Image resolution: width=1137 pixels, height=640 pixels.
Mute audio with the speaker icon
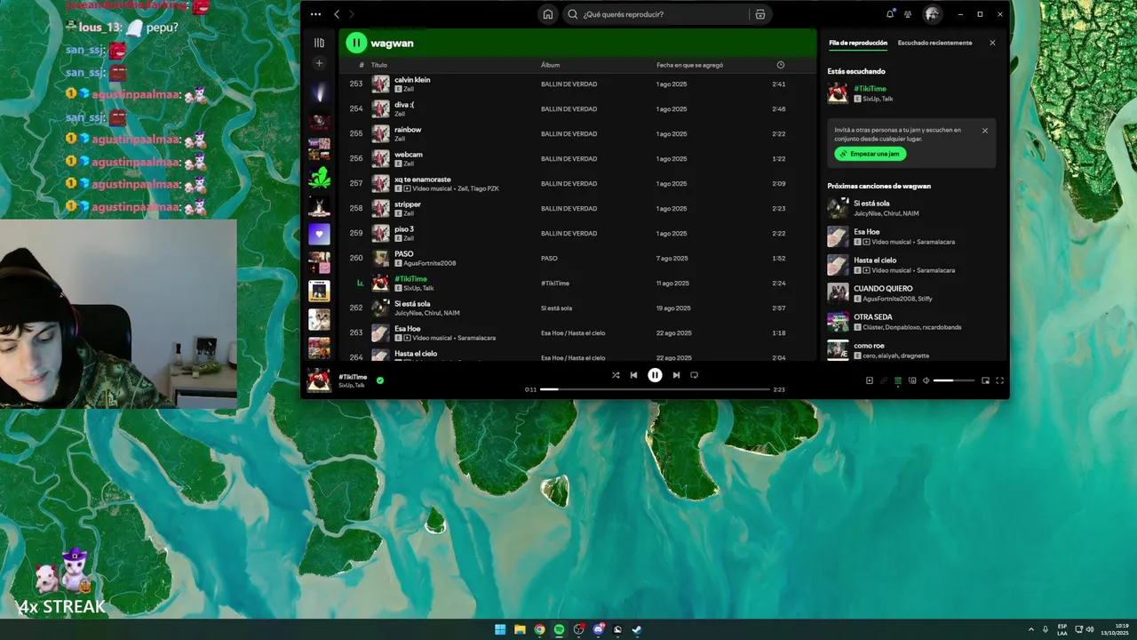tap(926, 380)
